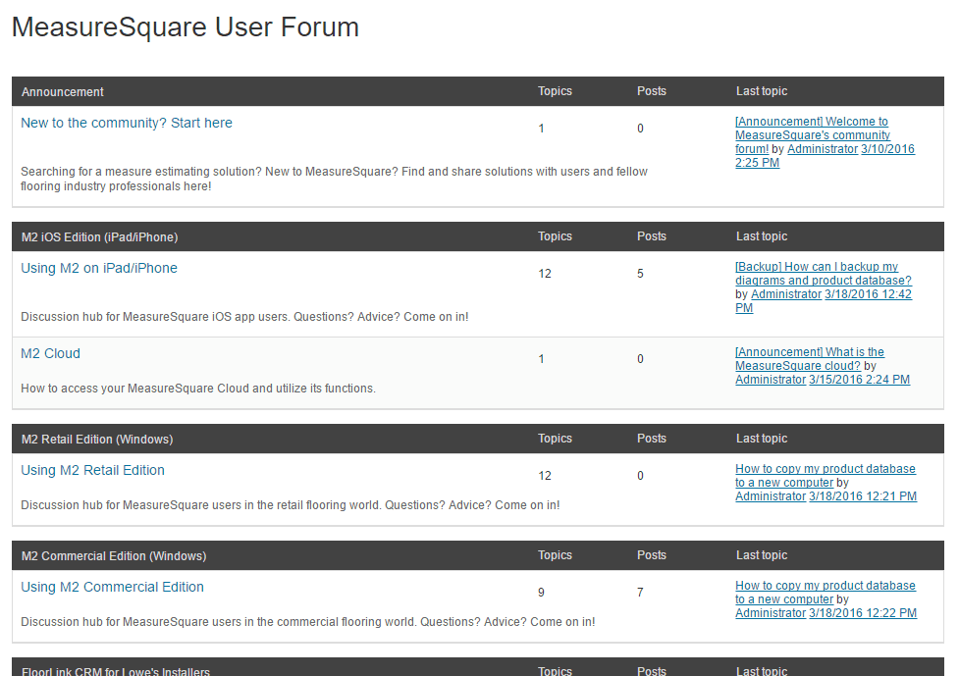Open the Using M2 Commercial Edition forum
The height and width of the screenshot is (676, 959).
tap(113, 587)
